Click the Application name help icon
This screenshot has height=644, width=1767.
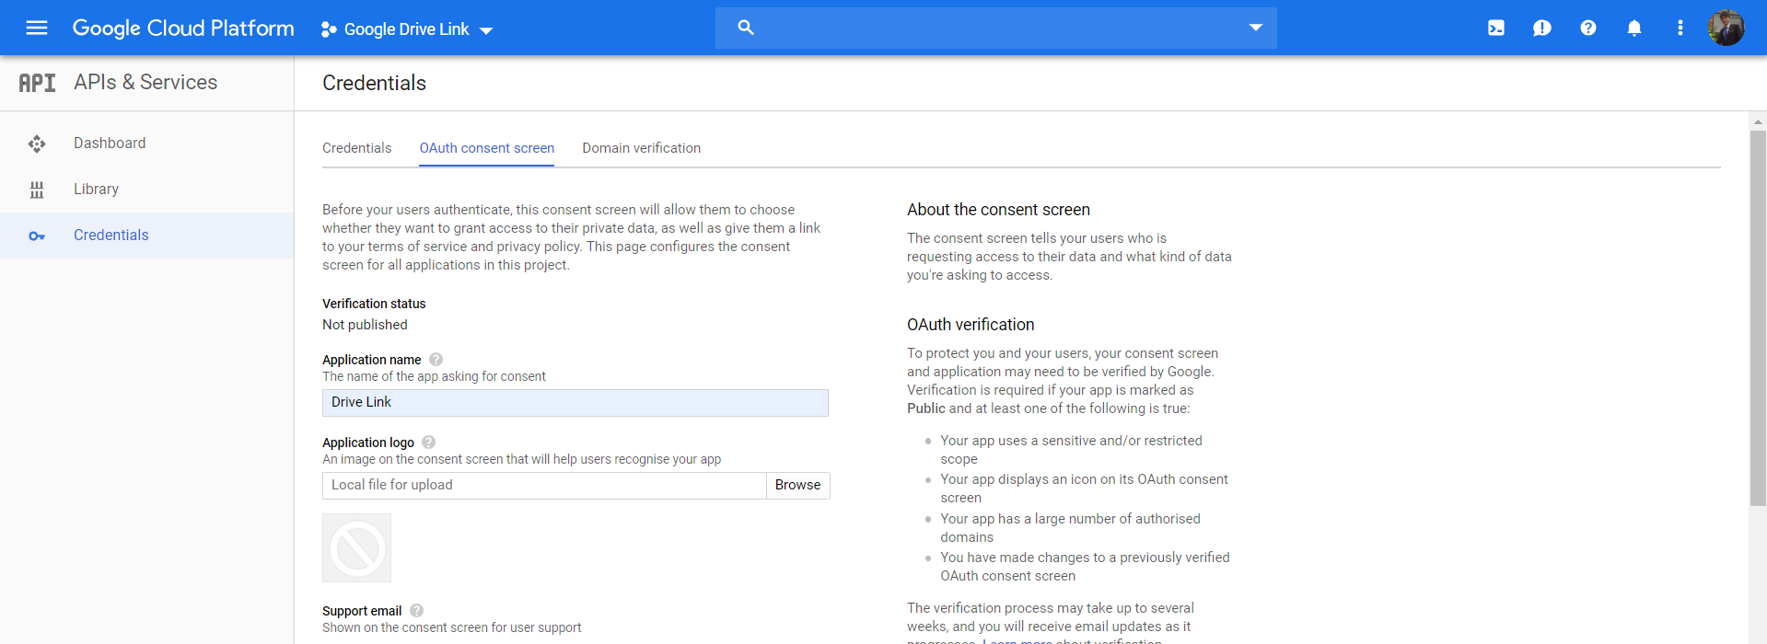click(436, 360)
